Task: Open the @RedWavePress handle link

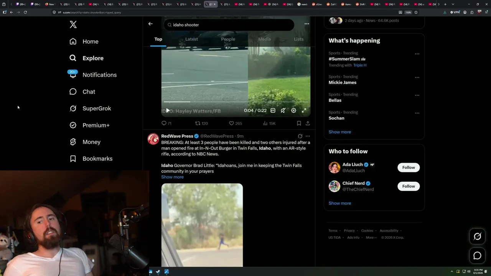Action: pyautogui.click(x=217, y=136)
